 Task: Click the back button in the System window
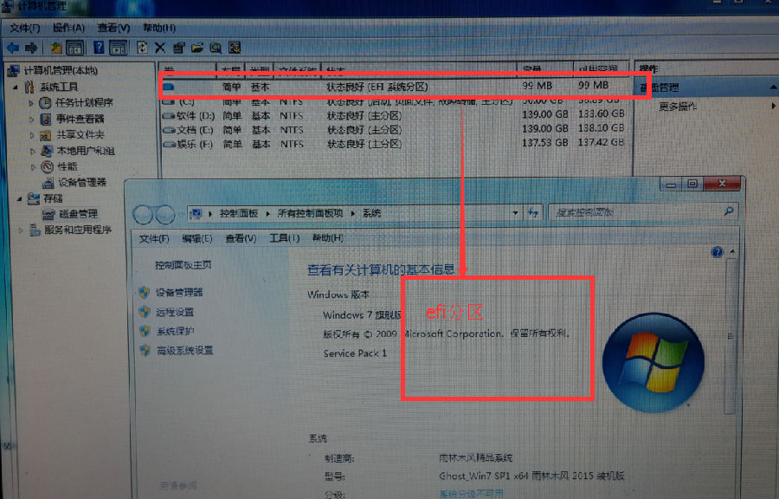143,215
